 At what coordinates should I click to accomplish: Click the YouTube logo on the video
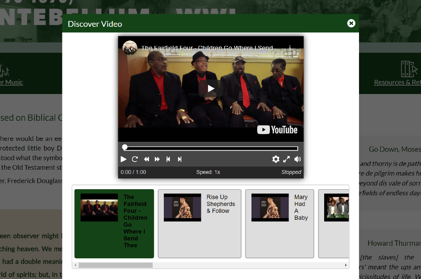pos(277,130)
